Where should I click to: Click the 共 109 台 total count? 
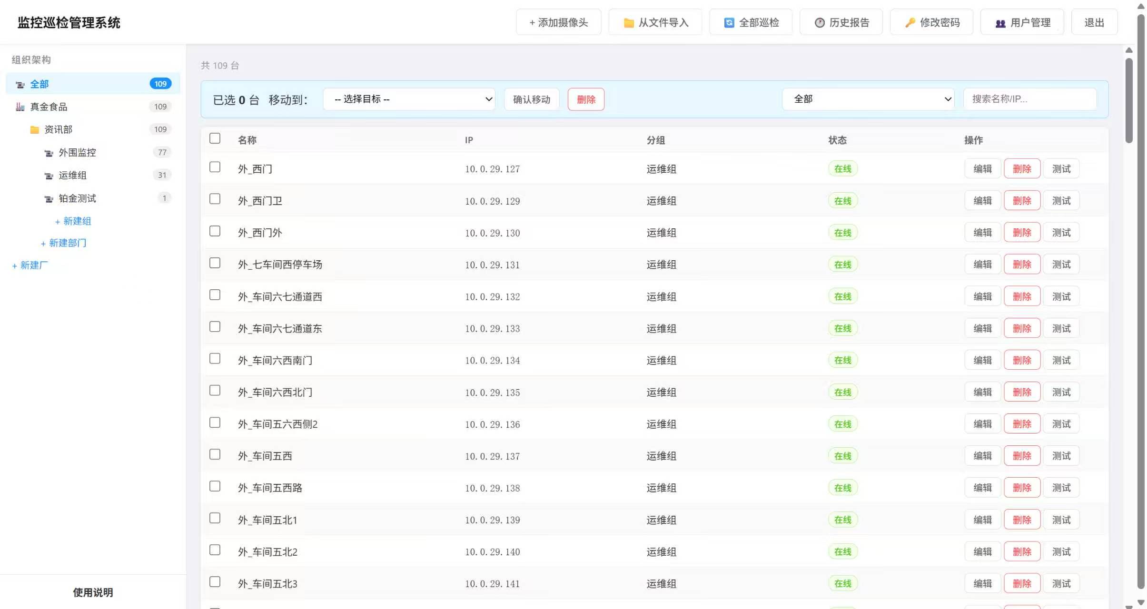coord(220,66)
